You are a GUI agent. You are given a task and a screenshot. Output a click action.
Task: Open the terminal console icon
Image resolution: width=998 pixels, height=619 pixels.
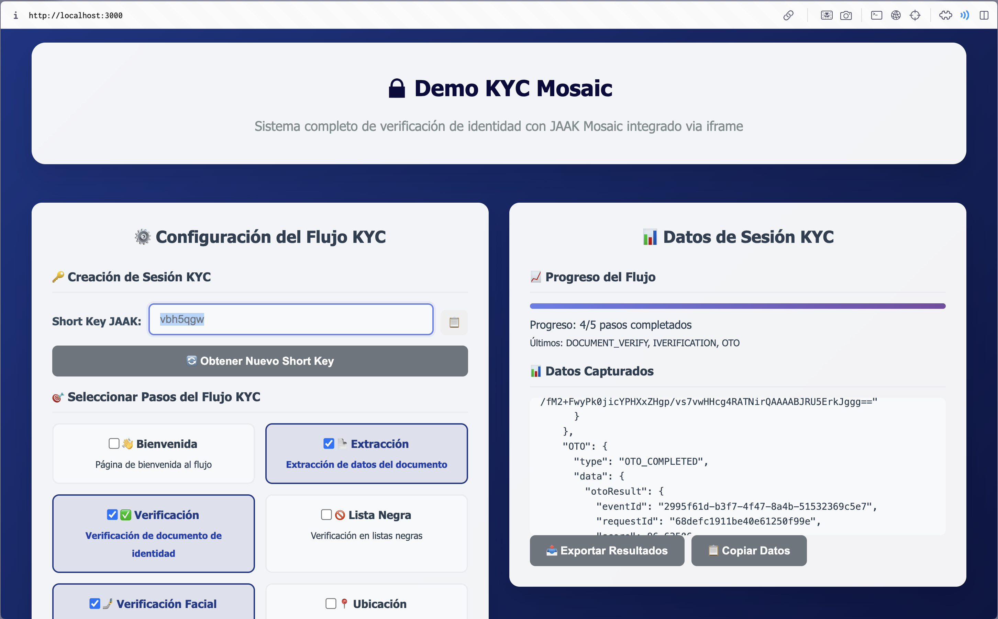(x=876, y=15)
